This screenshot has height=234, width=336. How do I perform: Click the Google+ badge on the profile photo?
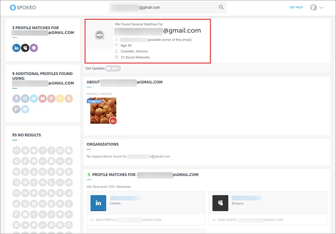pyautogui.click(x=113, y=121)
